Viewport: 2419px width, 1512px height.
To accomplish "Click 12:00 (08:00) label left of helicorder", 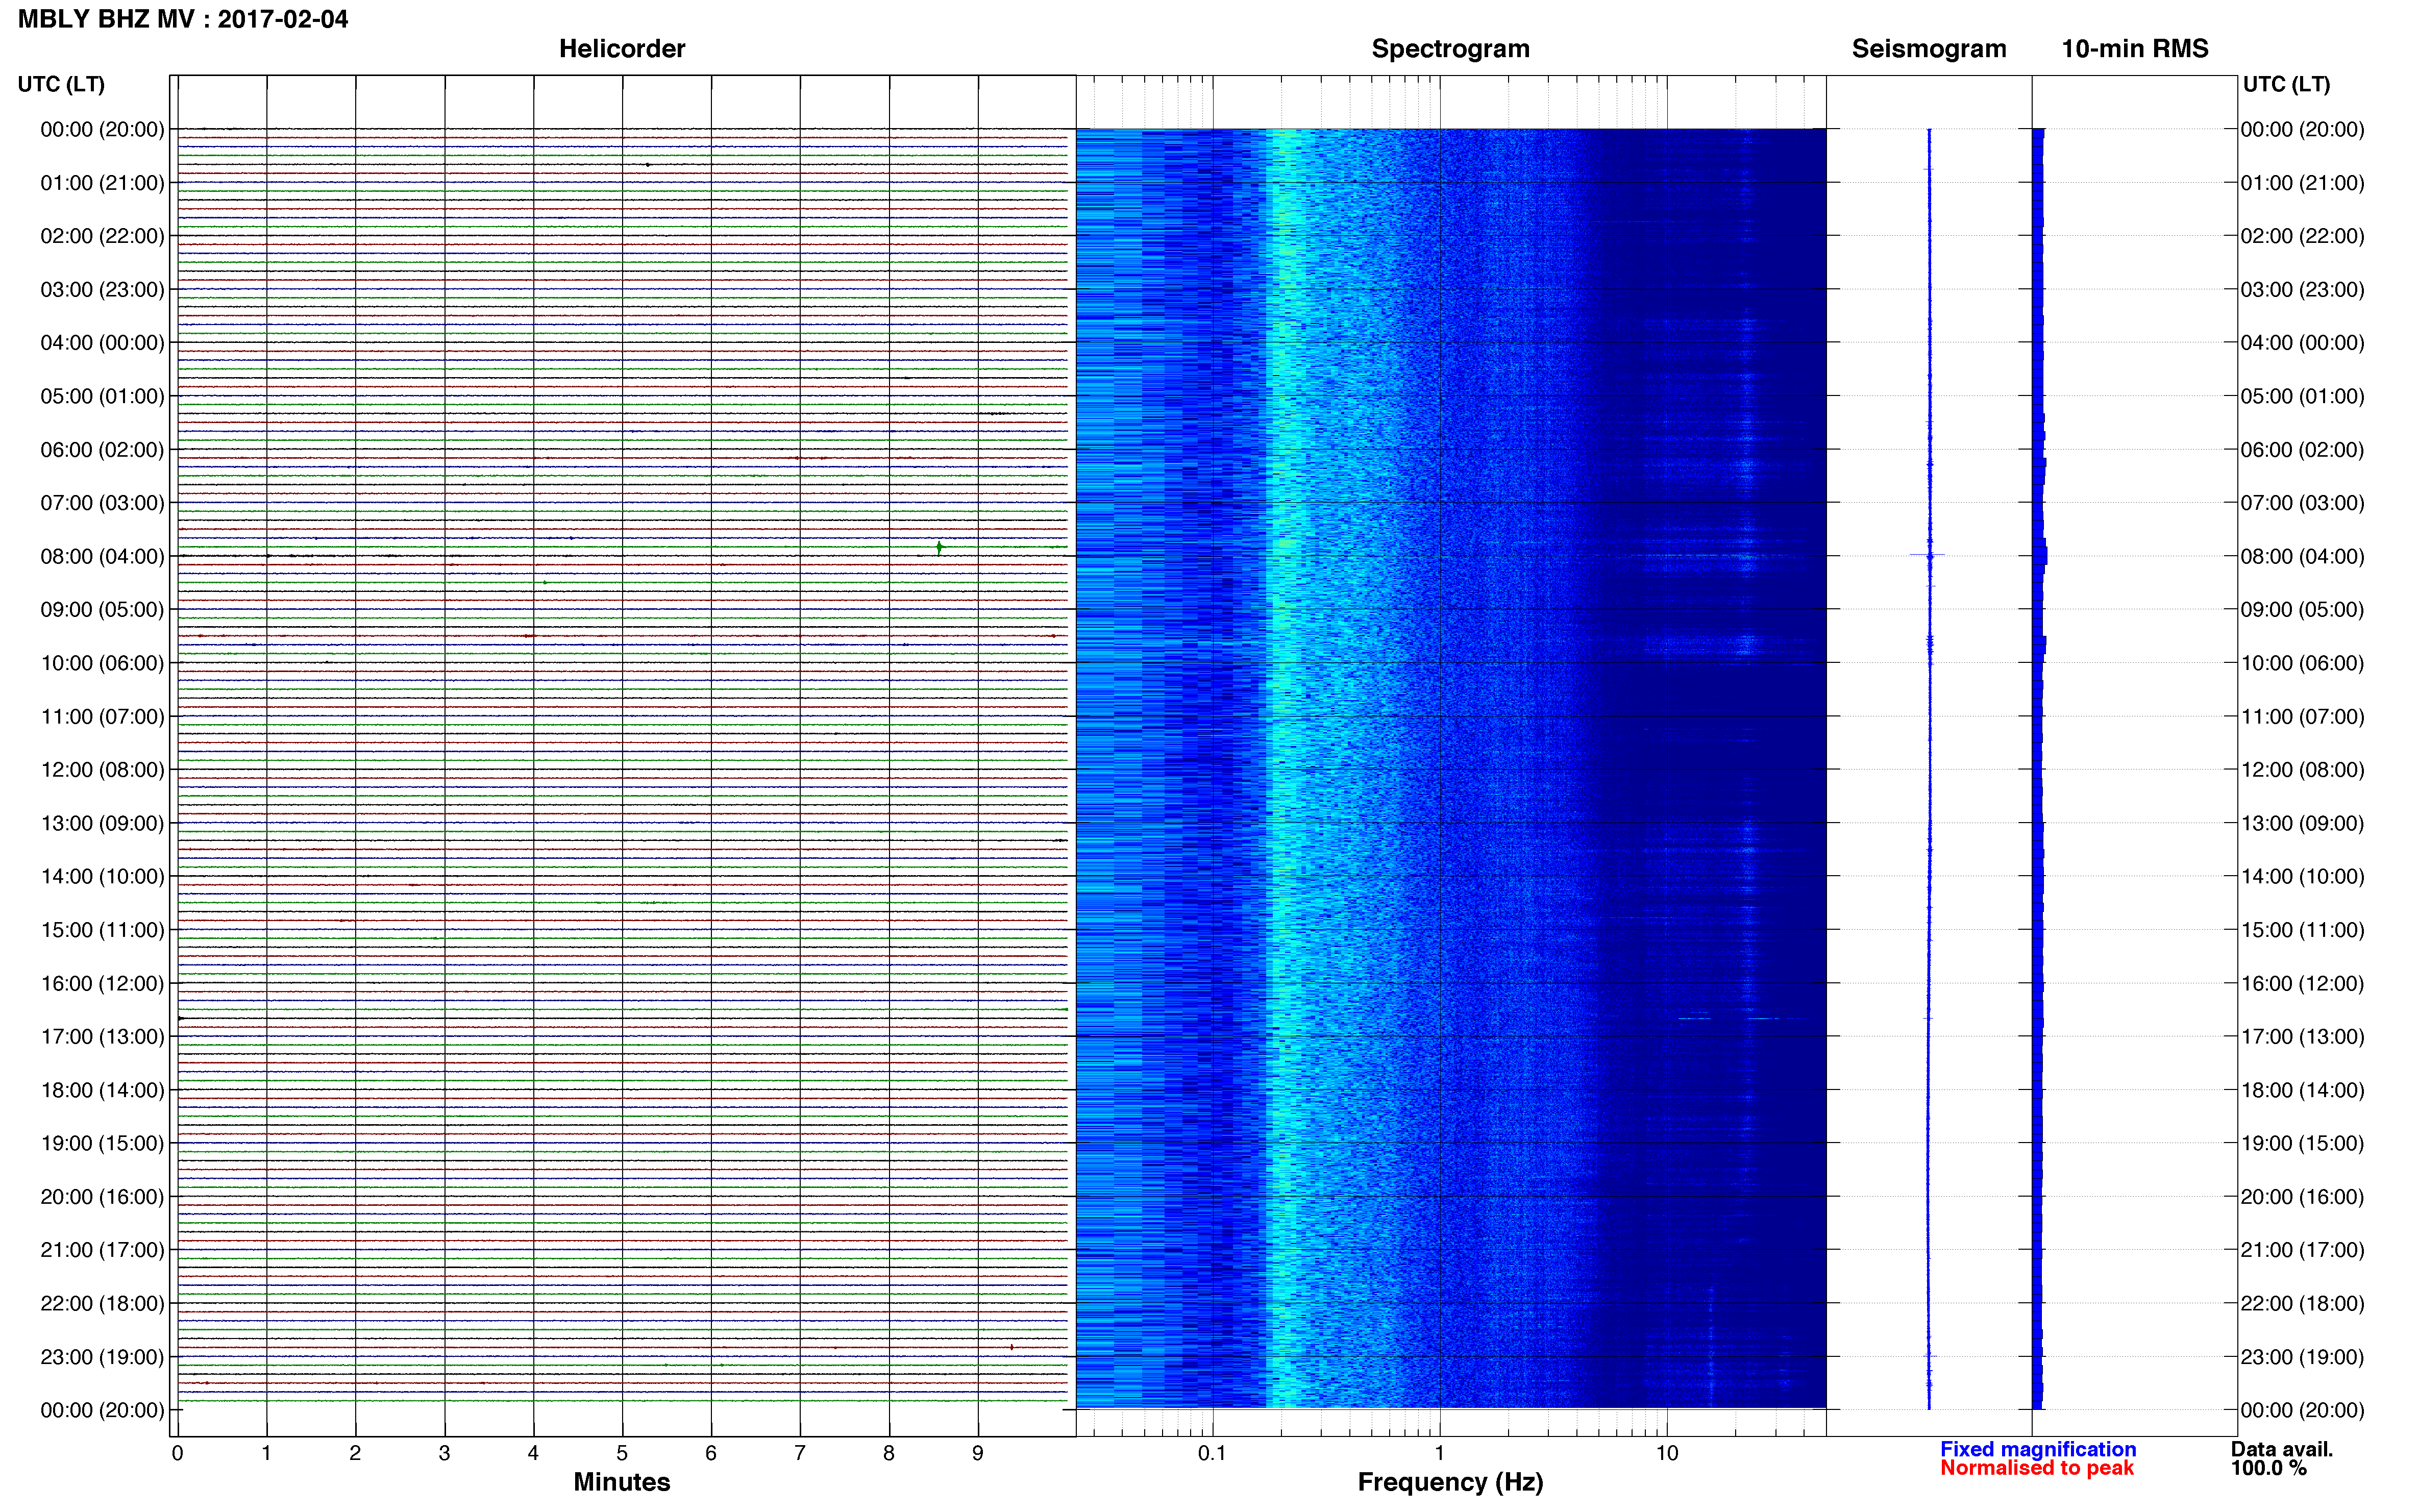I will click(102, 770).
